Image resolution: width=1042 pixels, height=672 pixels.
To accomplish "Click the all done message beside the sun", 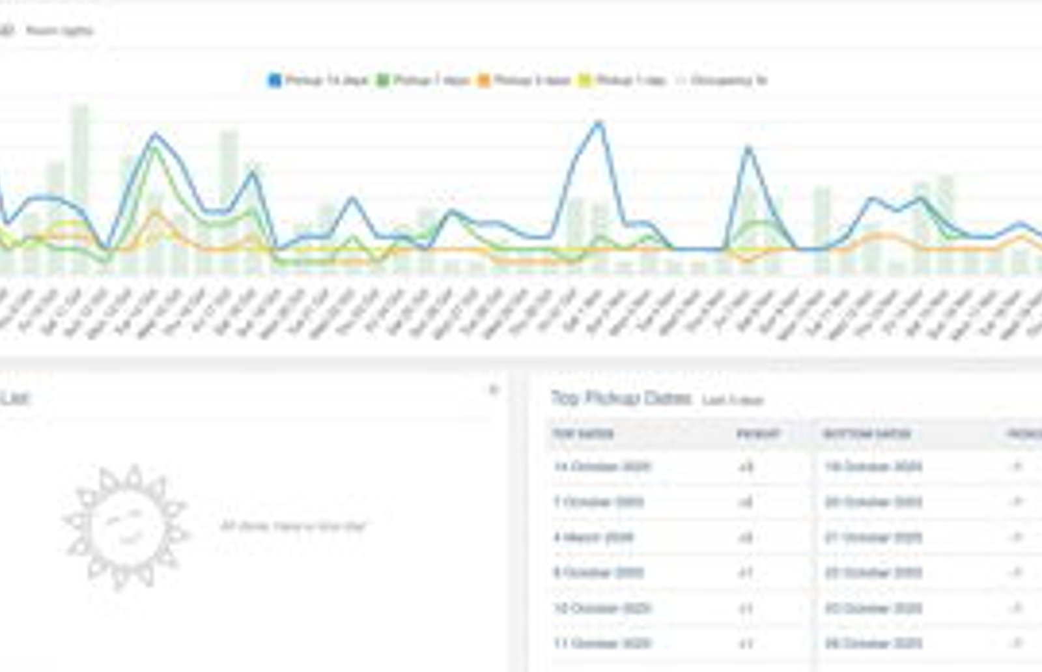I will [294, 526].
